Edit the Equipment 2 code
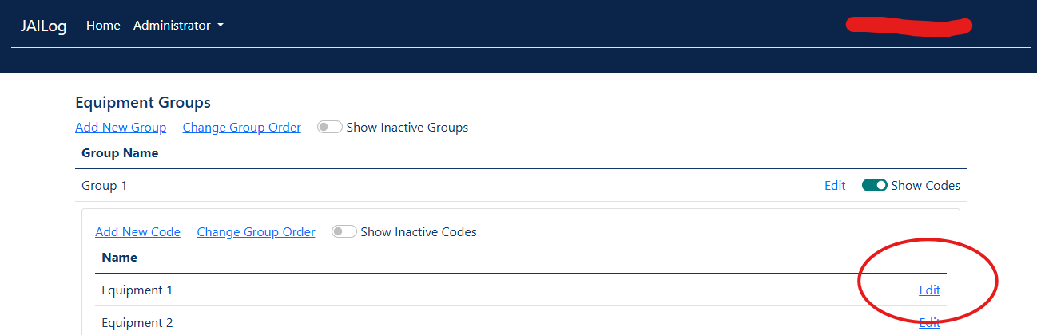Image resolution: width=1037 pixels, height=335 pixels. [929, 323]
